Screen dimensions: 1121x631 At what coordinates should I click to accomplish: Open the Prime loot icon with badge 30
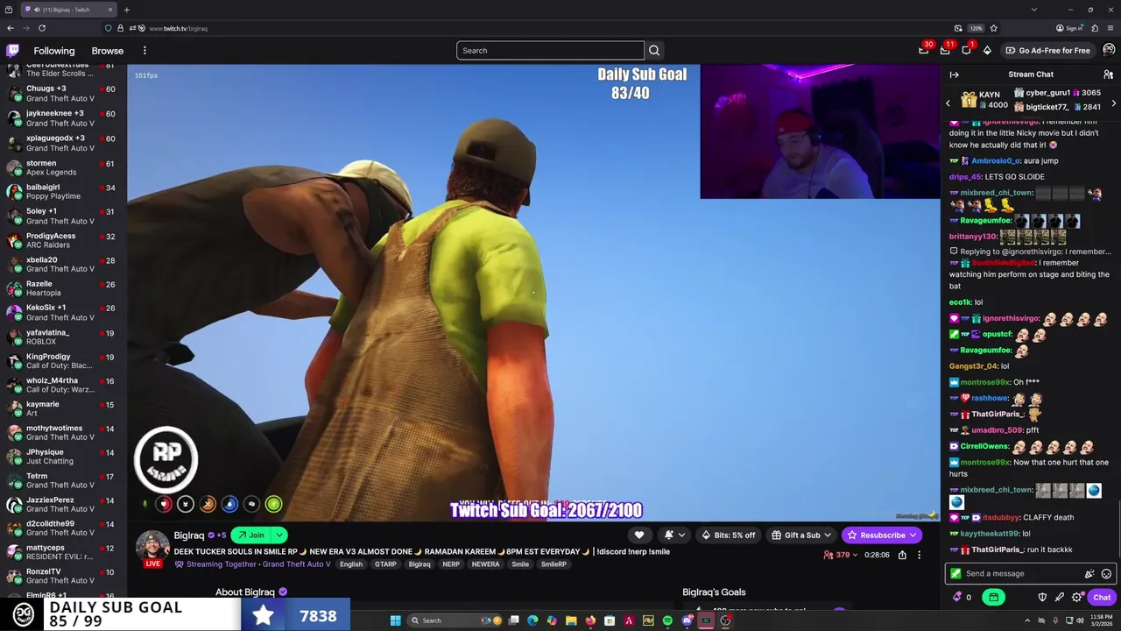[924, 50]
